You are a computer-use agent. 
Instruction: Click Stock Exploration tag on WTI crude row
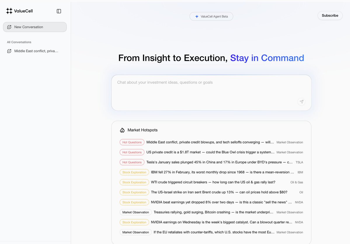tap(134, 182)
